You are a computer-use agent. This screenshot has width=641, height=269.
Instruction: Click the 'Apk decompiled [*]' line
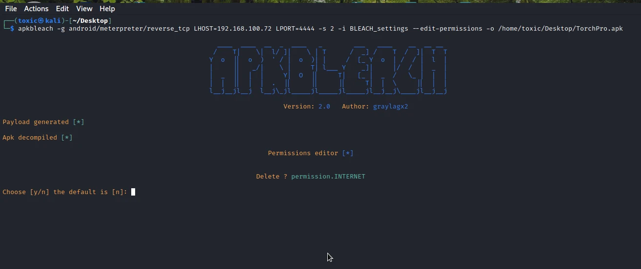pos(38,138)
